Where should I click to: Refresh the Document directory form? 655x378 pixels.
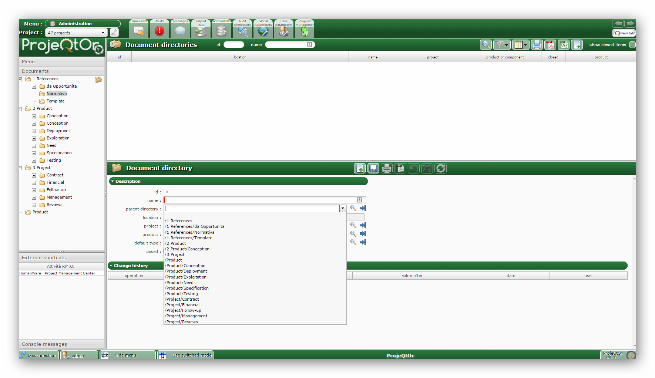point(440,169)
